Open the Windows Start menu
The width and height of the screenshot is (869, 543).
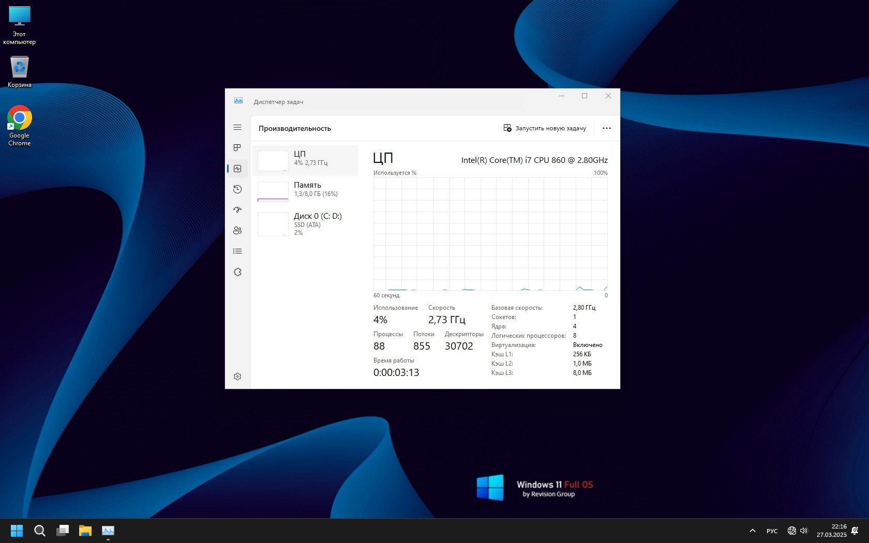(x=17, y=531)
